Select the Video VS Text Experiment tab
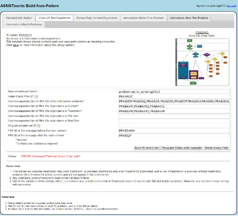Screen dimensions: 238x221 (54, 18)
